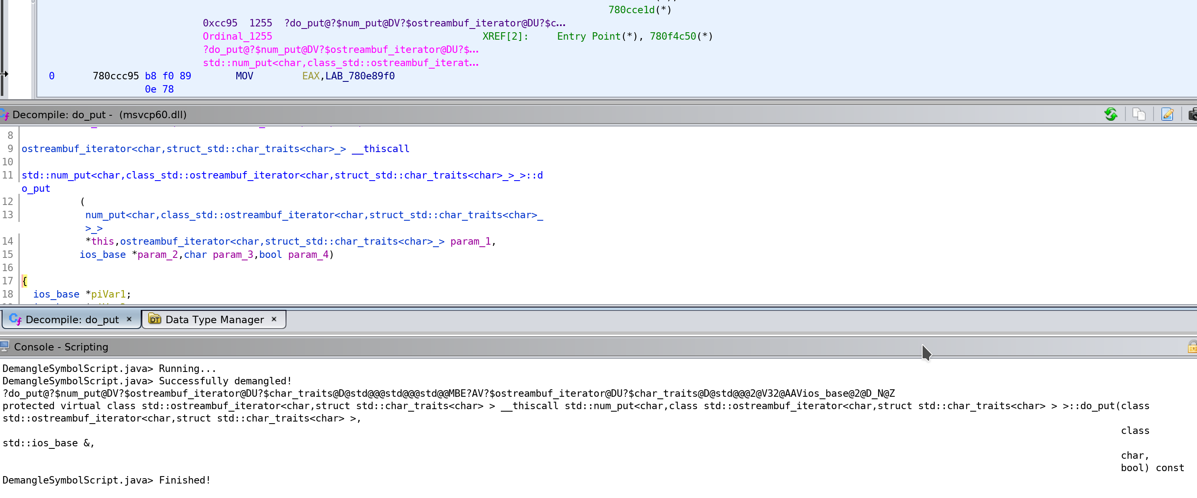Click the MOV instruction at address 780ccc95

(244, 76)
